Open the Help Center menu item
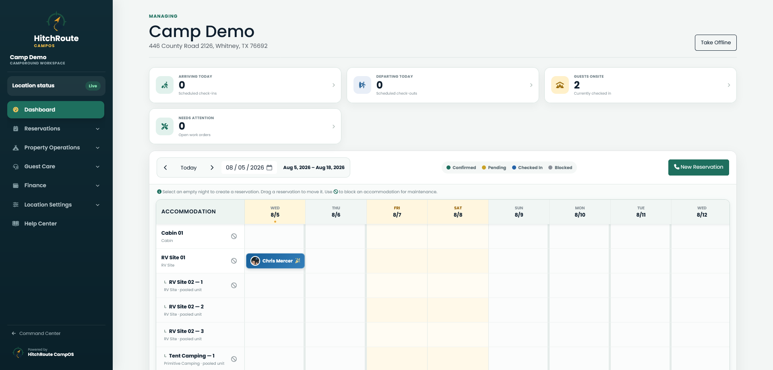 [x=56, y=223]
